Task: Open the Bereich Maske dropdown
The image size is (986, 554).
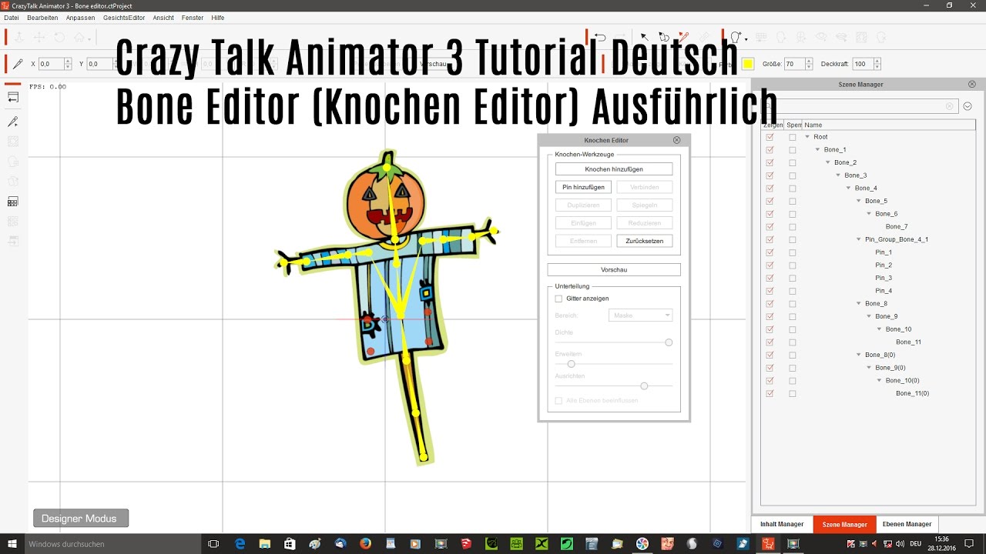Action: (640, 315)
